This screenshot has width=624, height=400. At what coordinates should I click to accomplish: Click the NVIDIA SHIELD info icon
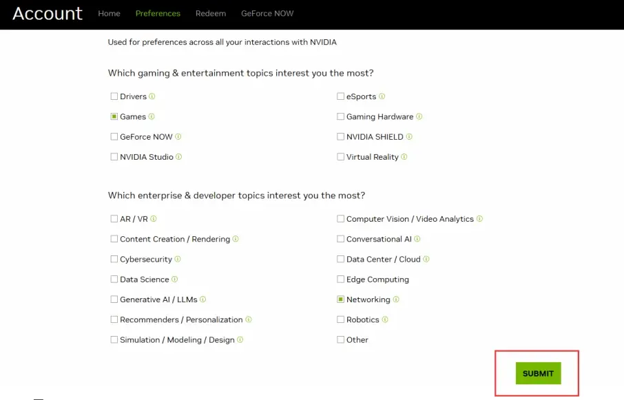point(409,137)
